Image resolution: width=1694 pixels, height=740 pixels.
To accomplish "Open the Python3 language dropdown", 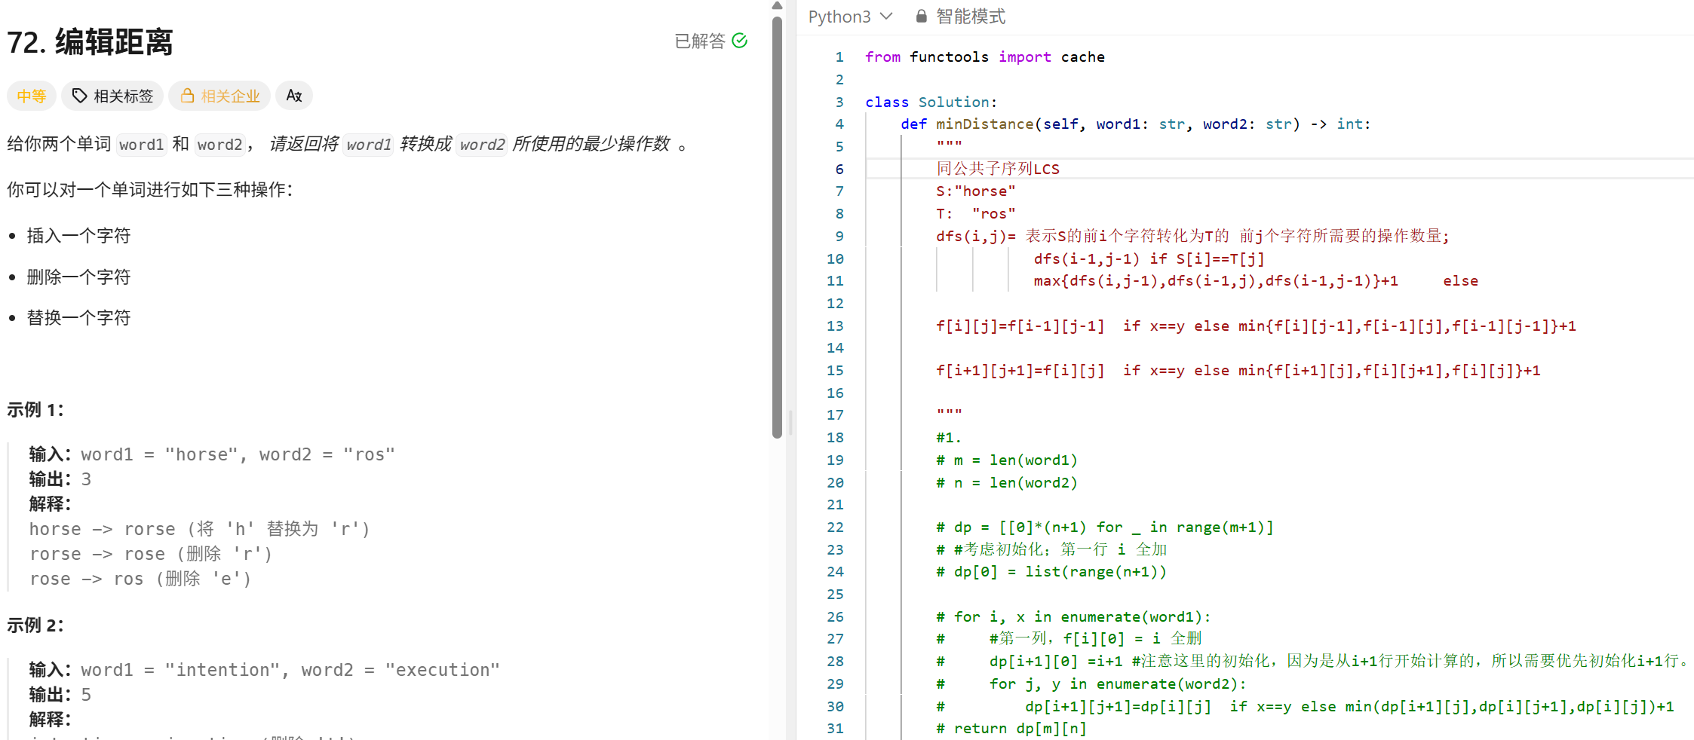I will pyautogui.click(x=850, y=17).
